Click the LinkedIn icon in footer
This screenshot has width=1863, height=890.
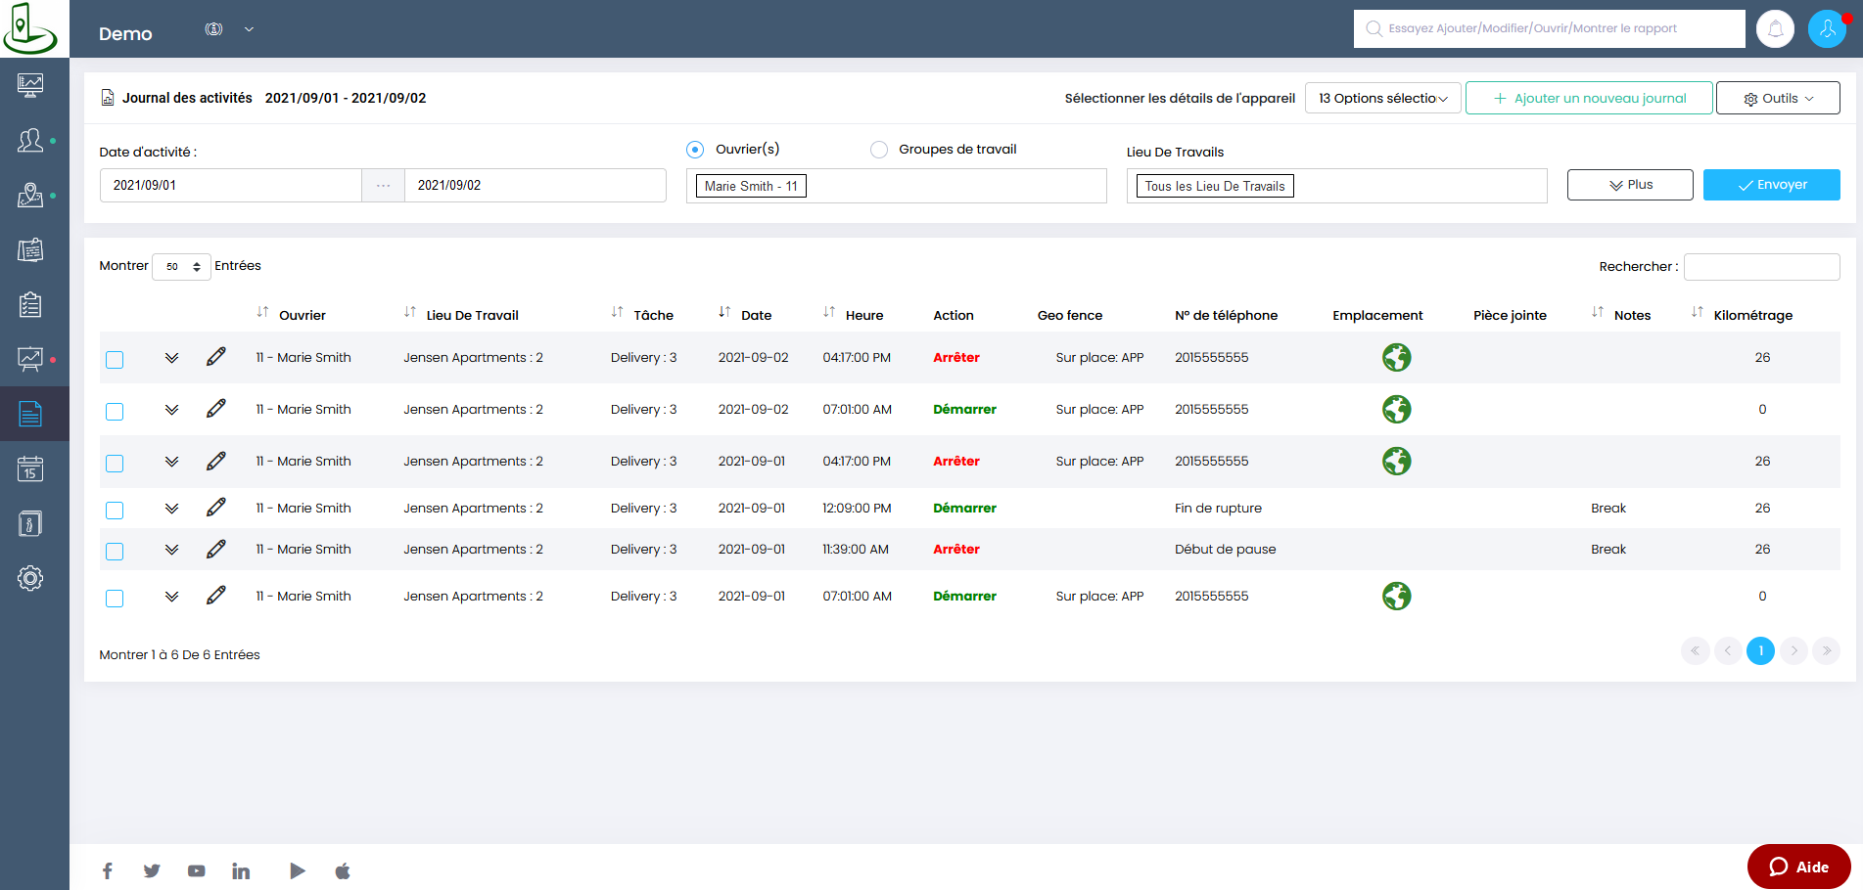(x=241, y=870)
